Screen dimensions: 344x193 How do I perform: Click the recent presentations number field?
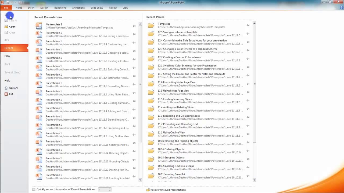click(103, 190)
